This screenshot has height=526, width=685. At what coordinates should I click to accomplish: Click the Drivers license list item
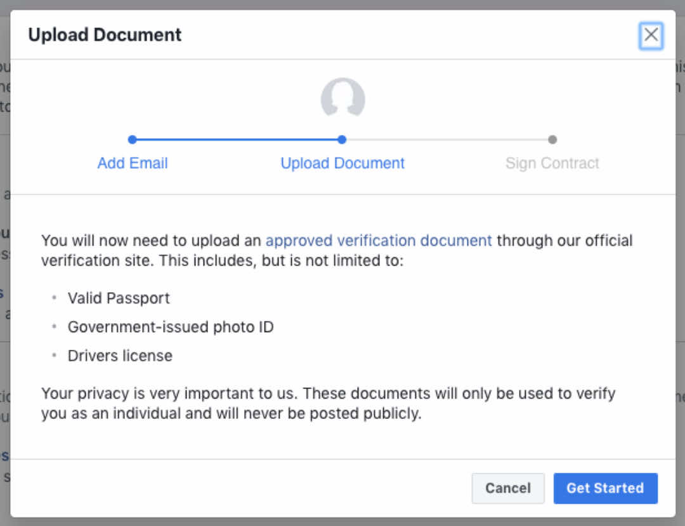point(120,356)
